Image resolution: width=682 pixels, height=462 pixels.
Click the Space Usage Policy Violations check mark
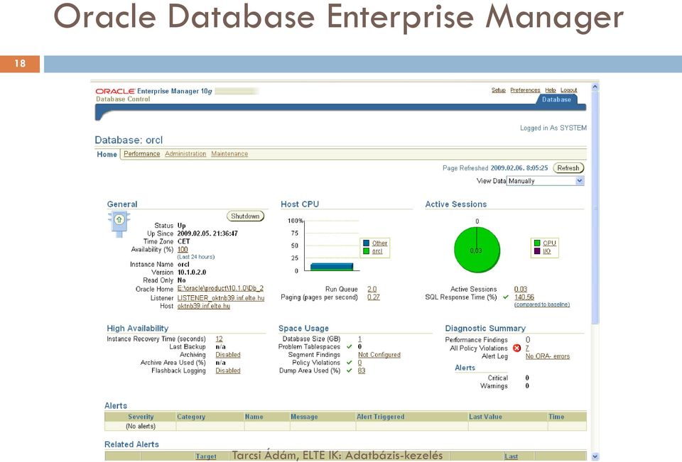tap(350, 363)
